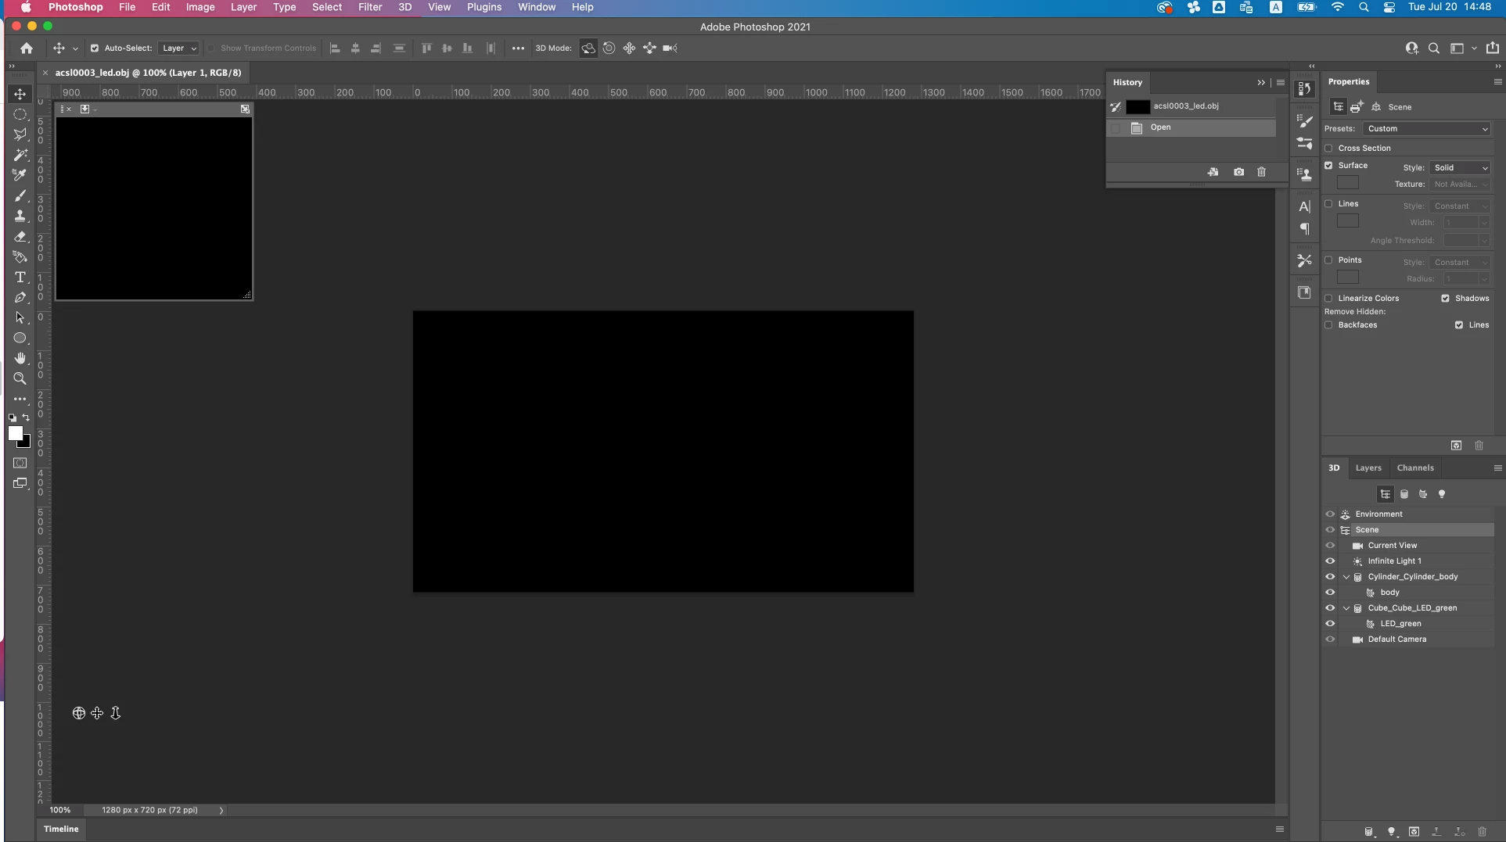The width and height of the screenshot is (1506, 842).
Task: Select the Path Selection tool
Action: click(x=20, y=317)
